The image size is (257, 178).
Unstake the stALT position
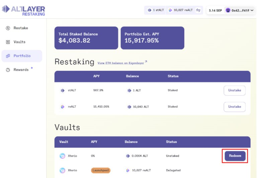[x=235, y=90]
